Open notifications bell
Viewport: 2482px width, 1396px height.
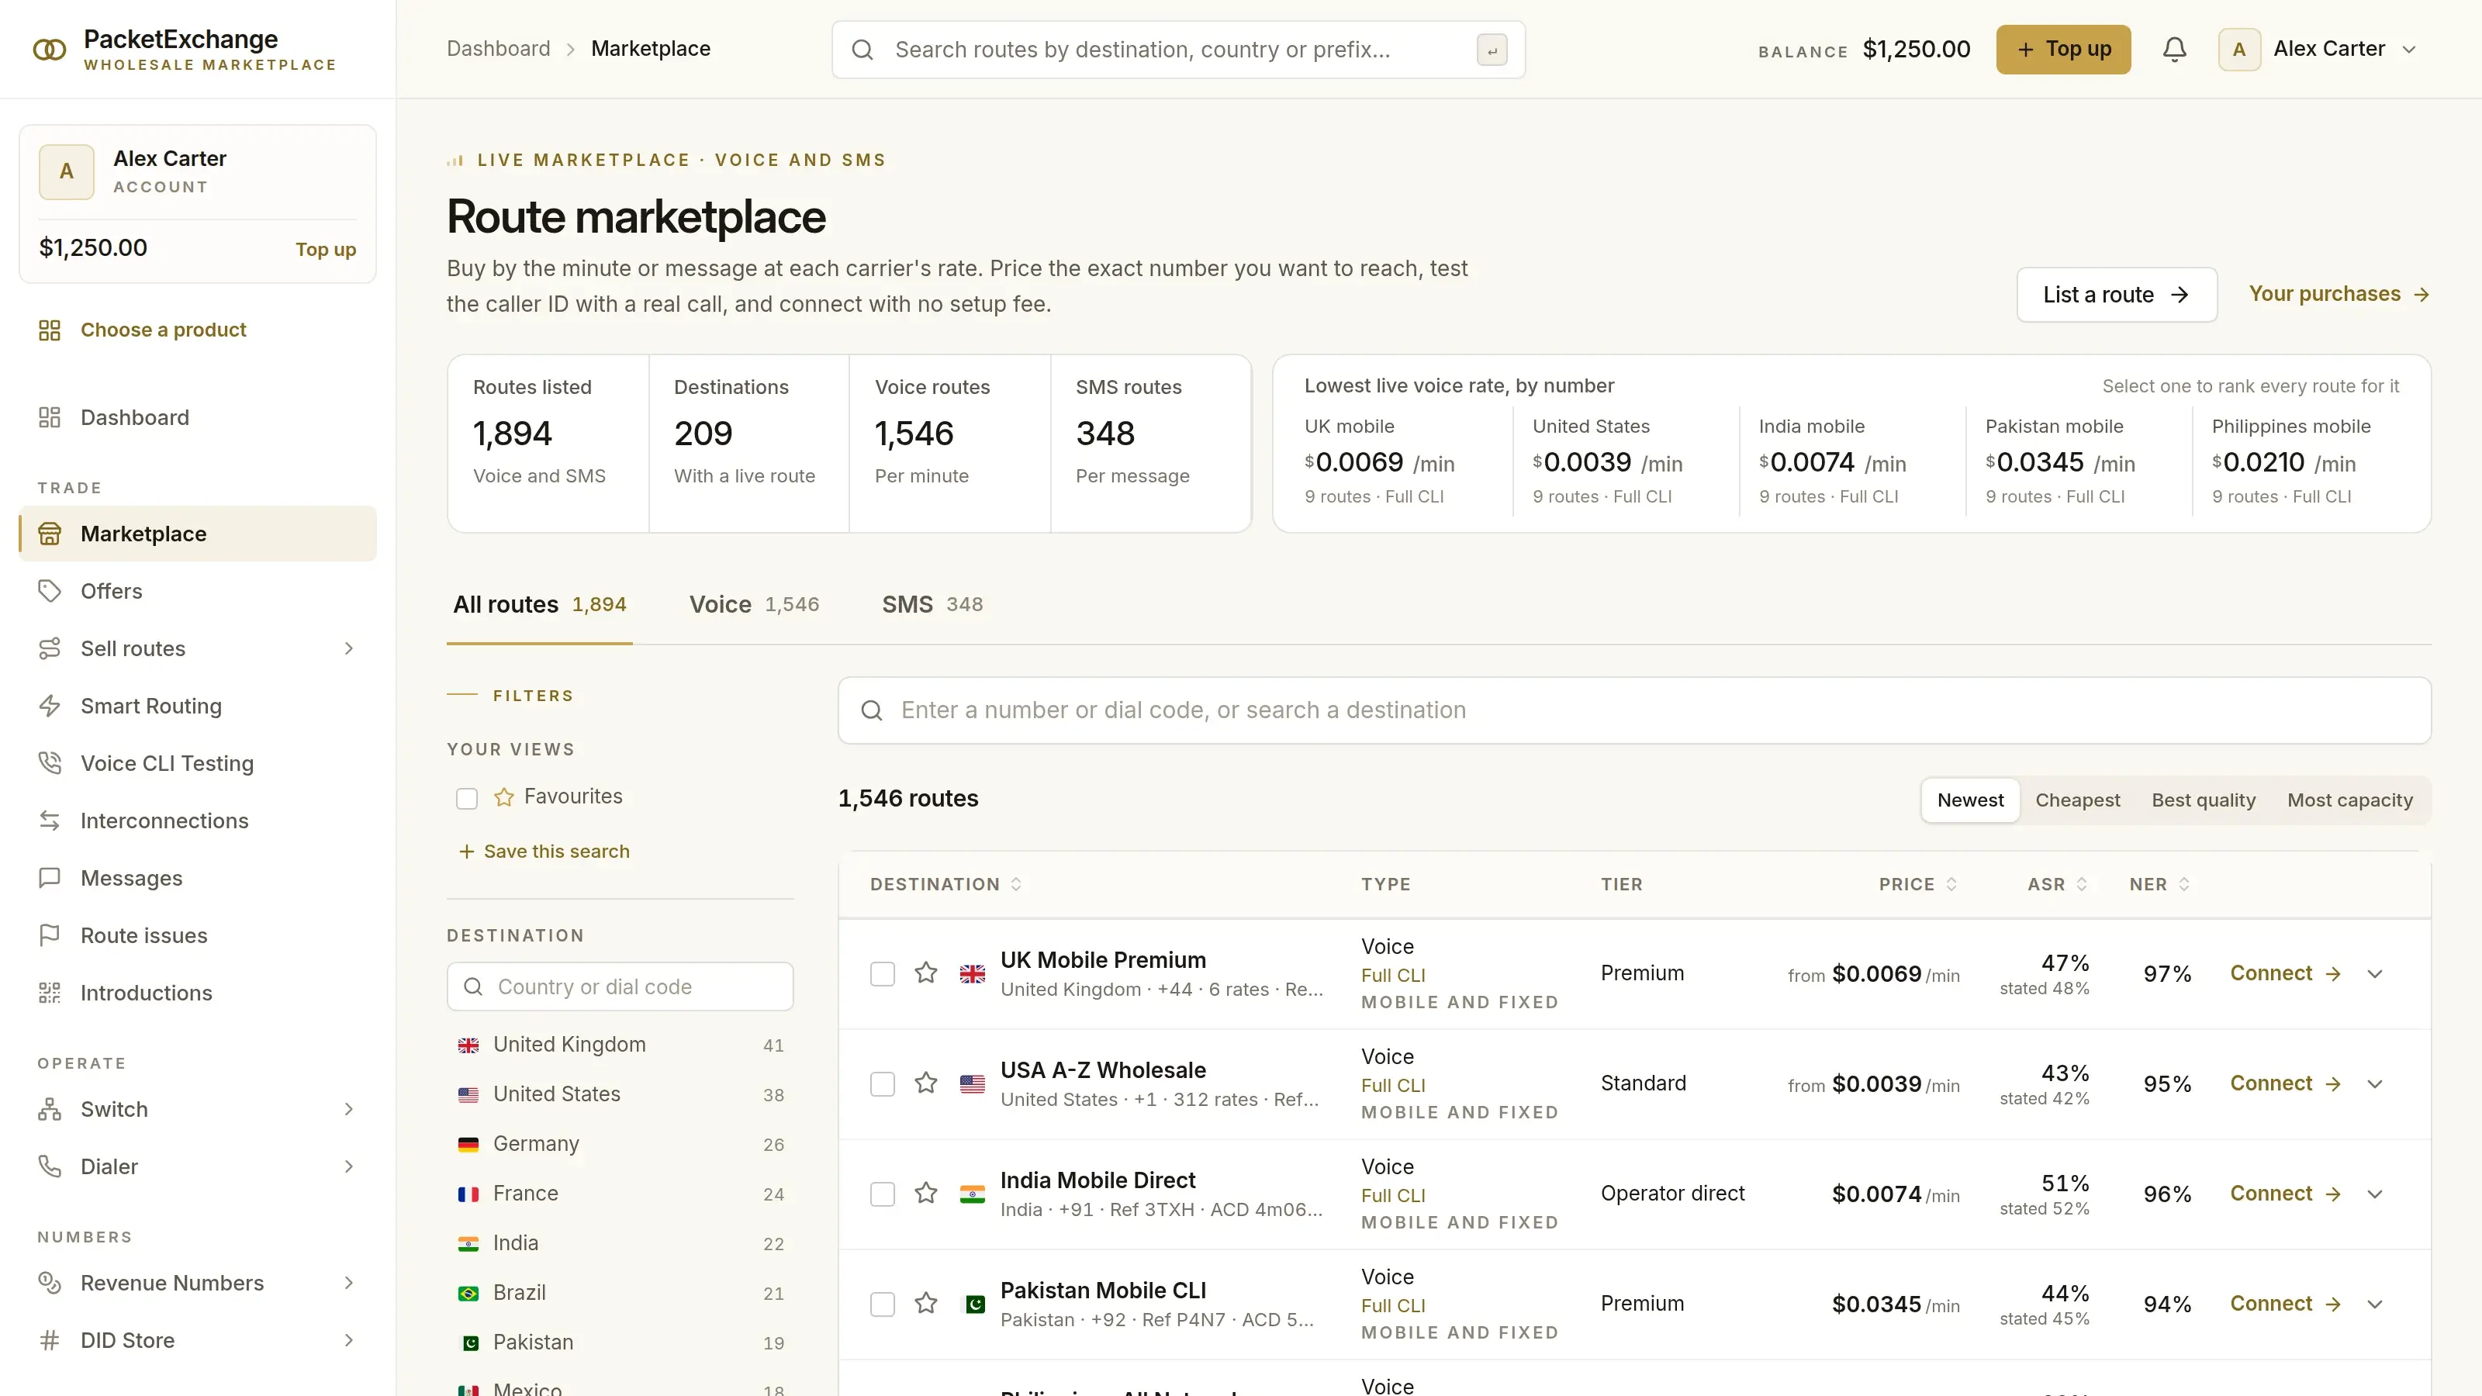pos(2173,49)
